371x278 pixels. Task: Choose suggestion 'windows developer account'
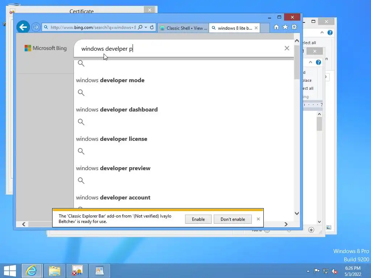tap(113, 197)
